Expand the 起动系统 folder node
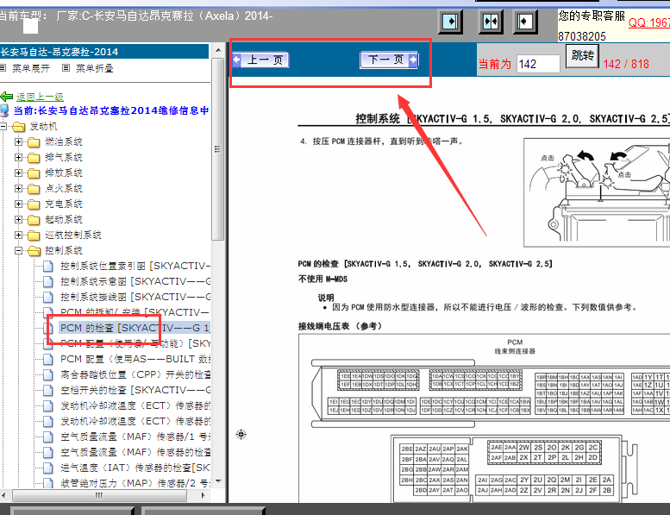 point(18,219)
